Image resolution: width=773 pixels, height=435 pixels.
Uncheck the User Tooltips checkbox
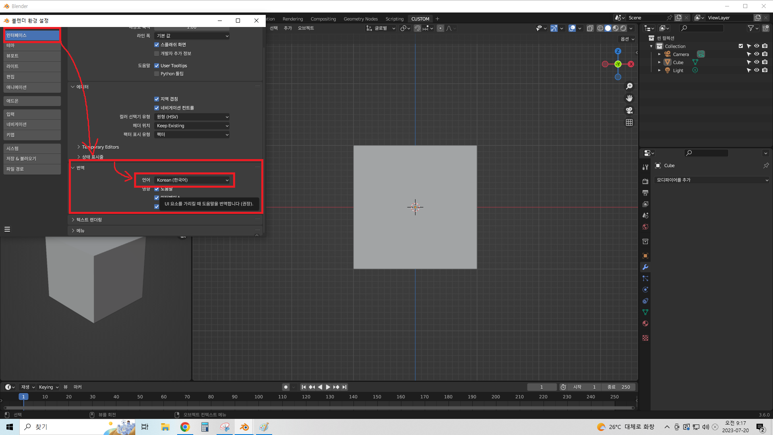pos(157,66)
